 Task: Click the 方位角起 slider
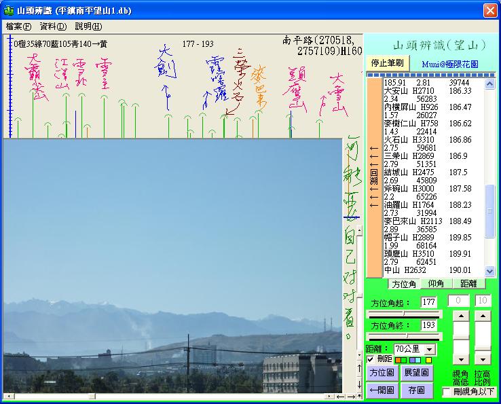[404, 314]
